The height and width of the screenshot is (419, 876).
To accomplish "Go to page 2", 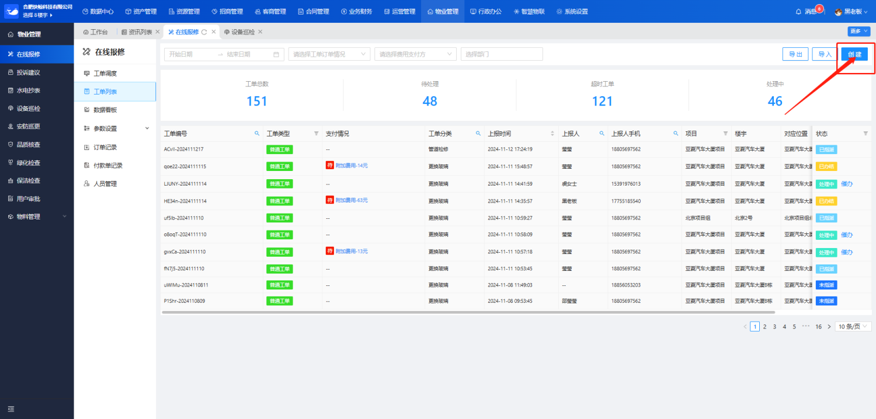I will [x=764, y=327].
